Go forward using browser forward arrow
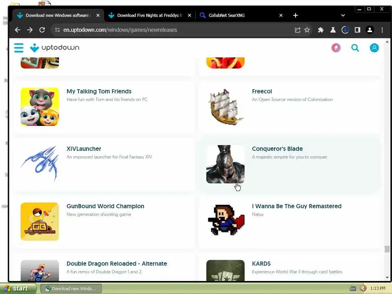392x294 pixels. (x=30, y=30)
